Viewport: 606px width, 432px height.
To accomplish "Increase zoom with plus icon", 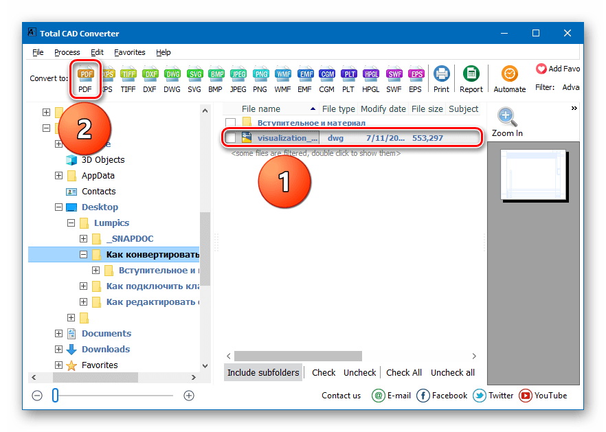I will coord(188,396).
